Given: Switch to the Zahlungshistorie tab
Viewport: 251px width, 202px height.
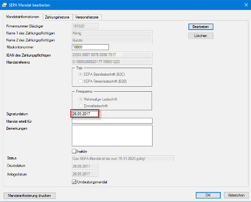Looking at the screenshot, I should pyautogui.click(x=57, y=17).
